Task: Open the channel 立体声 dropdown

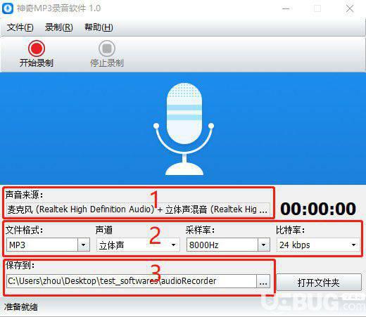Action: click(x=138, y=245)
